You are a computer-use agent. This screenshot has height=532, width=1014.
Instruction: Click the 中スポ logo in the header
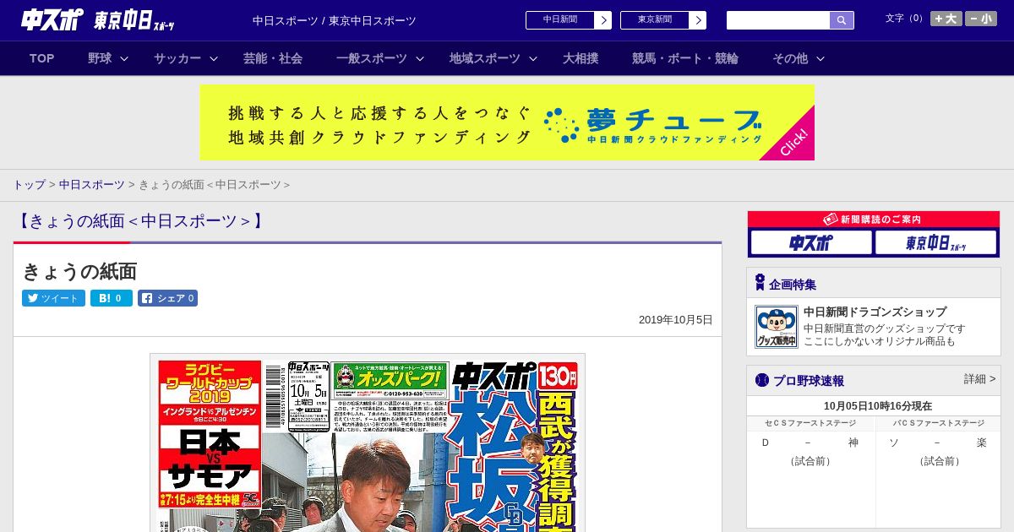[52, 19]
